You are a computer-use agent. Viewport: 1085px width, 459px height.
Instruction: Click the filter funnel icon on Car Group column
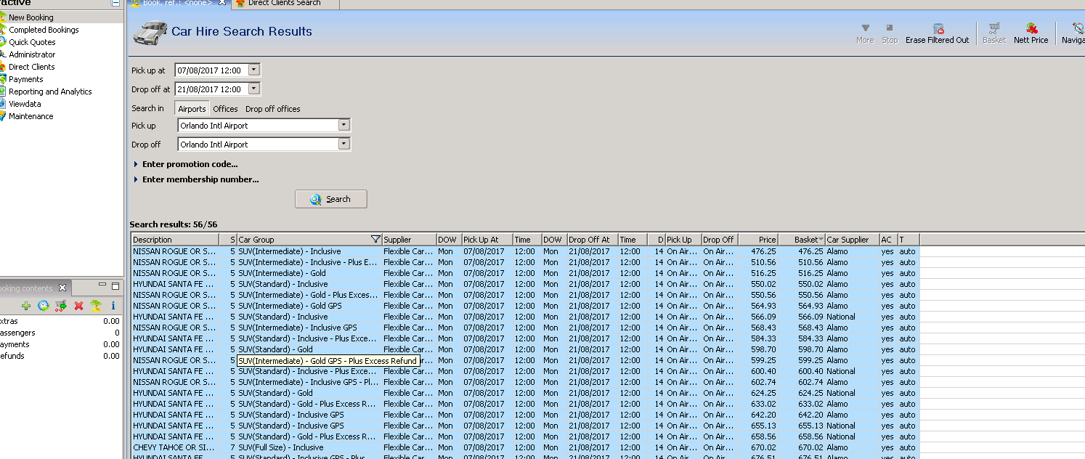point(375,239)
